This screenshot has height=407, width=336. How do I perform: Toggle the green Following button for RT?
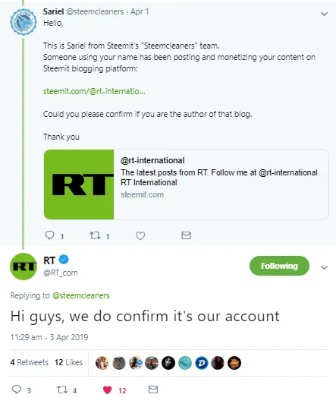(279, 266)
